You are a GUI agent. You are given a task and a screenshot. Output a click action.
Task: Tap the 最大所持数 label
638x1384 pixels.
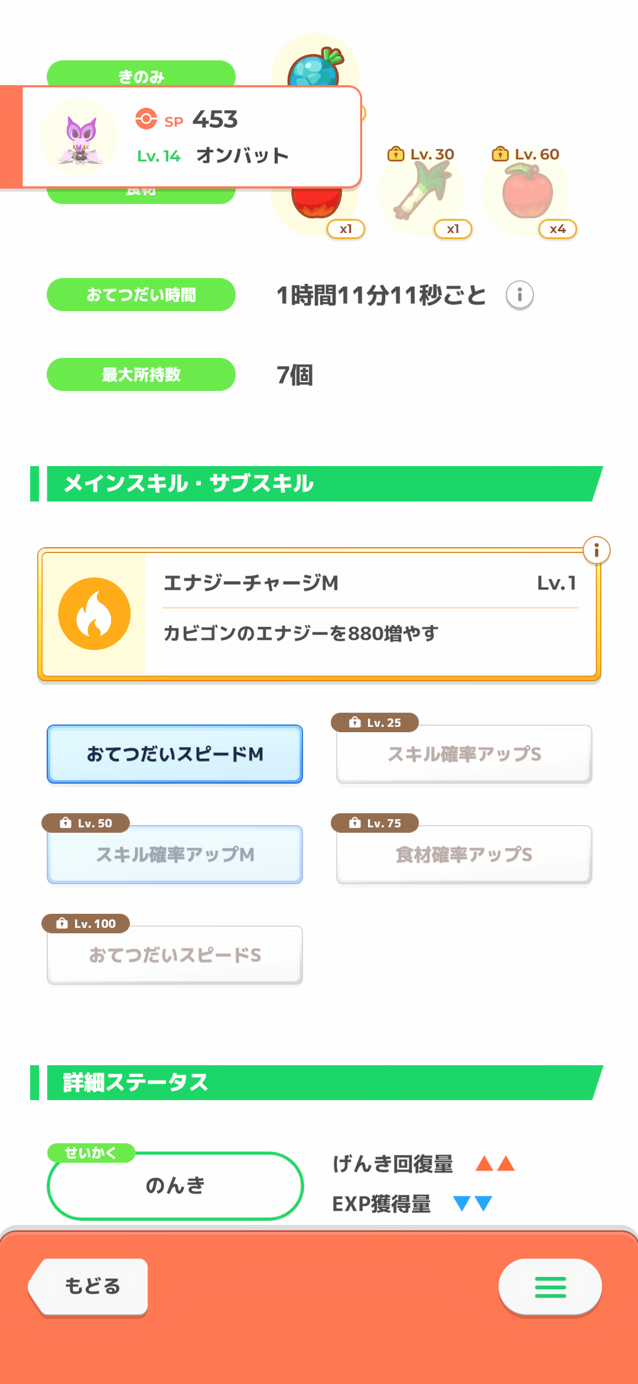[141, 374]
